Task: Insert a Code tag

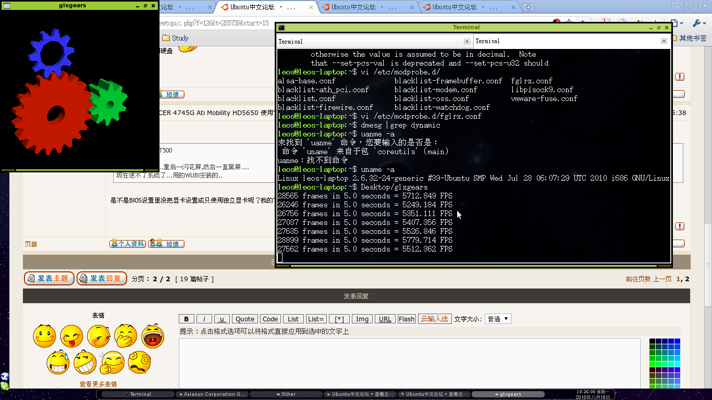Action: click(x=270, y=319)
